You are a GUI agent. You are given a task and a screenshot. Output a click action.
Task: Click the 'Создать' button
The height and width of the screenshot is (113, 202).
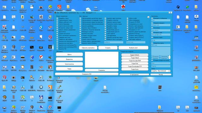(x=108, y=48)
